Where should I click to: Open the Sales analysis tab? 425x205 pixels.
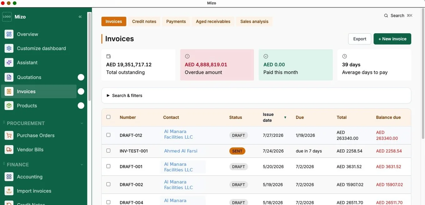click(254, 21)
